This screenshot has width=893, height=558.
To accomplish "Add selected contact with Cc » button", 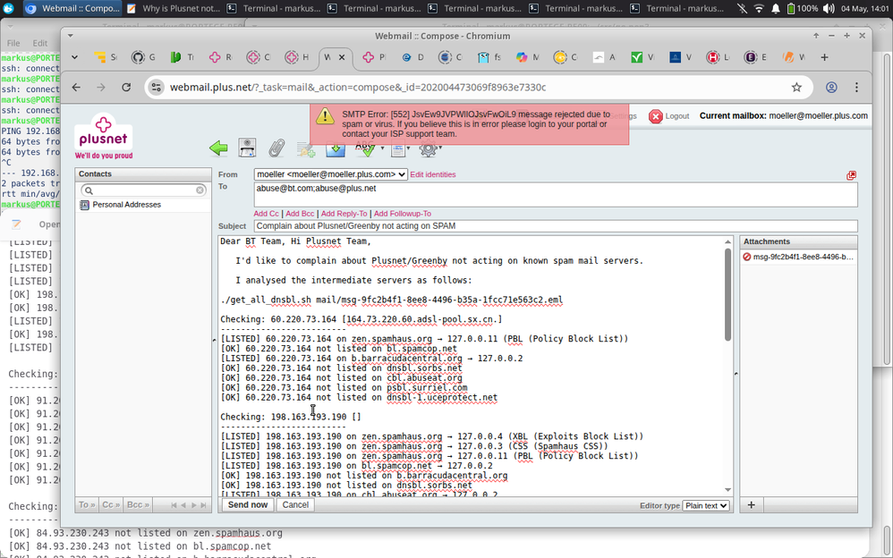I will 111,505.
